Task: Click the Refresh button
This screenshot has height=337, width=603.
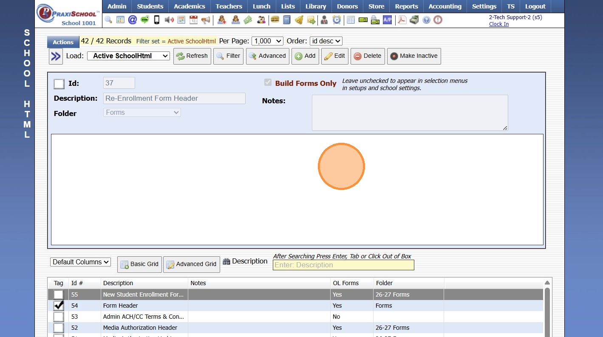Action: tap(192, 56)
